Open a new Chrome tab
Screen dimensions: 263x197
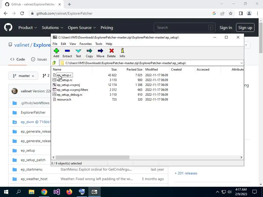tap(69, 4)
